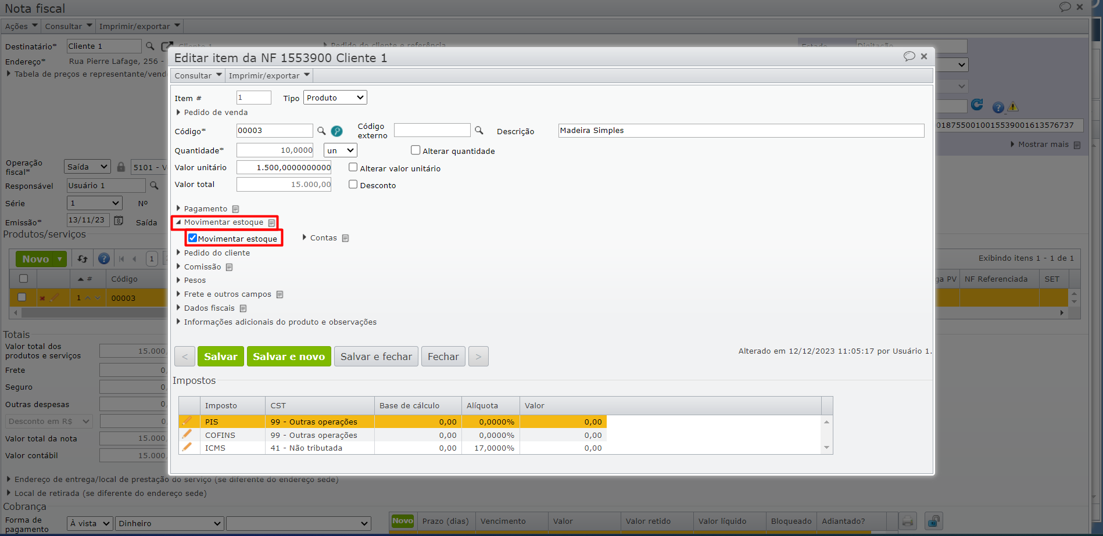Open the teal product lookup icon beside Código
Viewport: 1103px width, 536px height.
(x=336, y=131)
